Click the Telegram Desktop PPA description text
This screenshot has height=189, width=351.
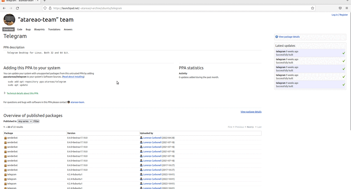38,53
